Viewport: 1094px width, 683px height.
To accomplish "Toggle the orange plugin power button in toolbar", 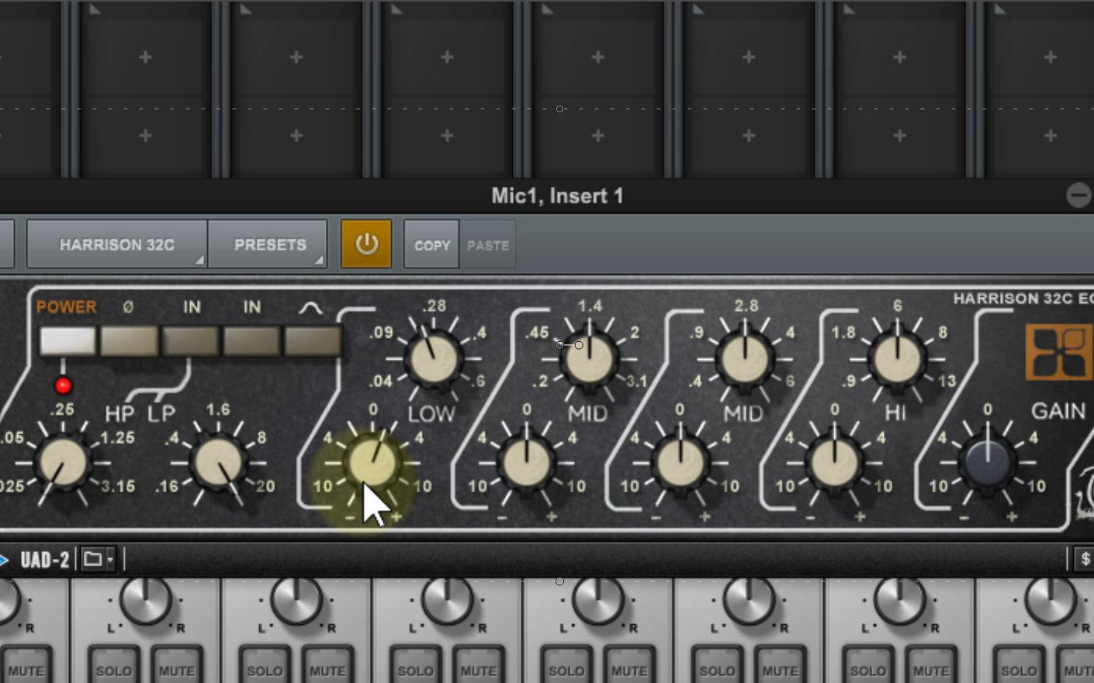I will tap(366, 244).
